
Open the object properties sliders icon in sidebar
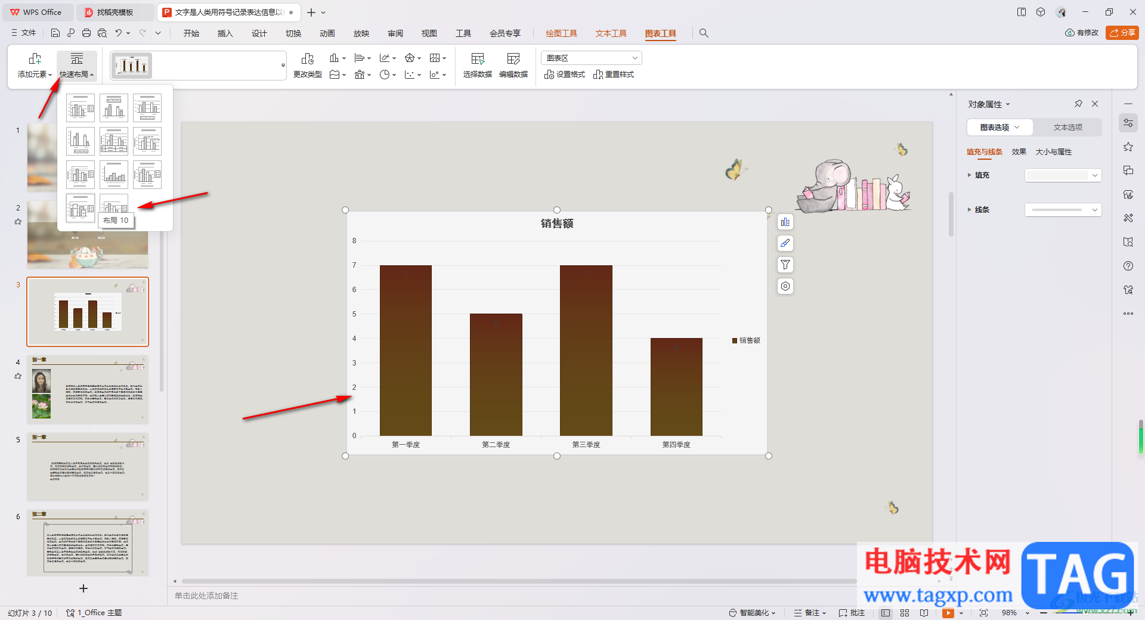(x=1128, y=123)
